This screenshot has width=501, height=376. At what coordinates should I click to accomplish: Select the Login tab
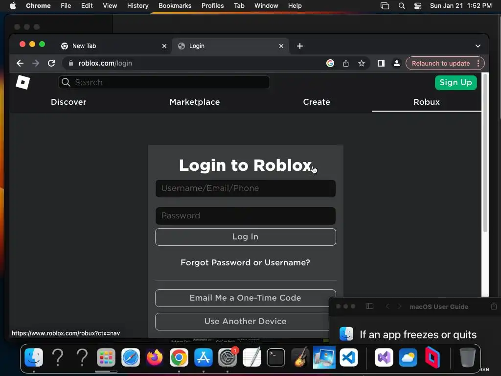click(230, 46)
